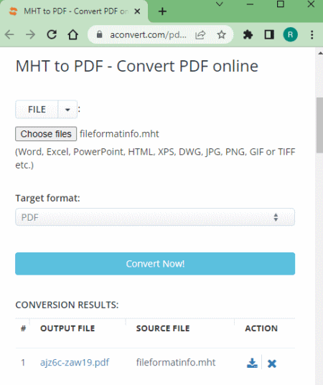Share this page using the share icon
Image resolution: width=323 pixels, height=385 pixels.
pos(200,35)
